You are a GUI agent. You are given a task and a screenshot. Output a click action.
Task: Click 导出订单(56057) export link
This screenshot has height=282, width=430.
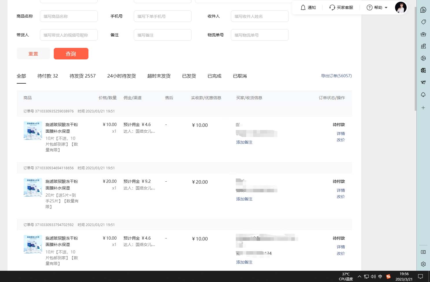[x=336, y=76]
